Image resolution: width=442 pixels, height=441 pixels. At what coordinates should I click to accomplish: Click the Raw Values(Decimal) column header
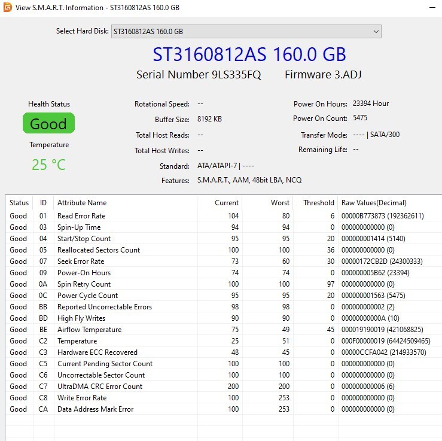(x=390, y=203)
